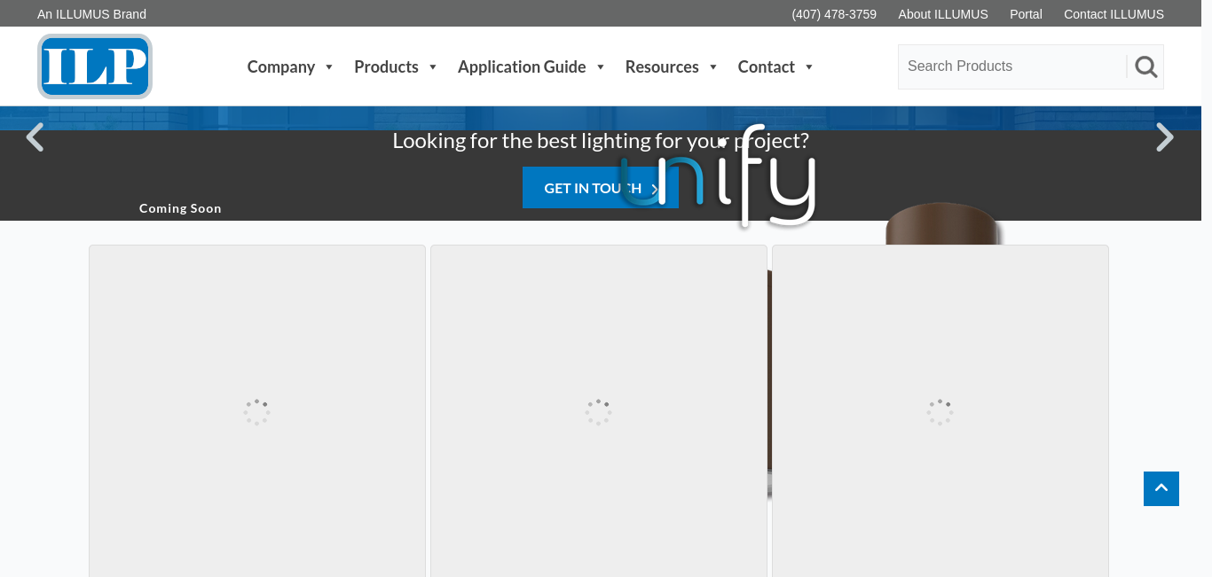This screenshot has width=1212, height=577.
Task: Expand the Contact dropdown arrow
Action: tap(809, 67)
